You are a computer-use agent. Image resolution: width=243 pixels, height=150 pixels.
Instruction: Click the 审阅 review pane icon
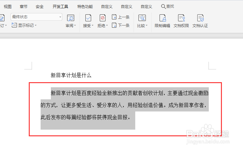[71, 18]
